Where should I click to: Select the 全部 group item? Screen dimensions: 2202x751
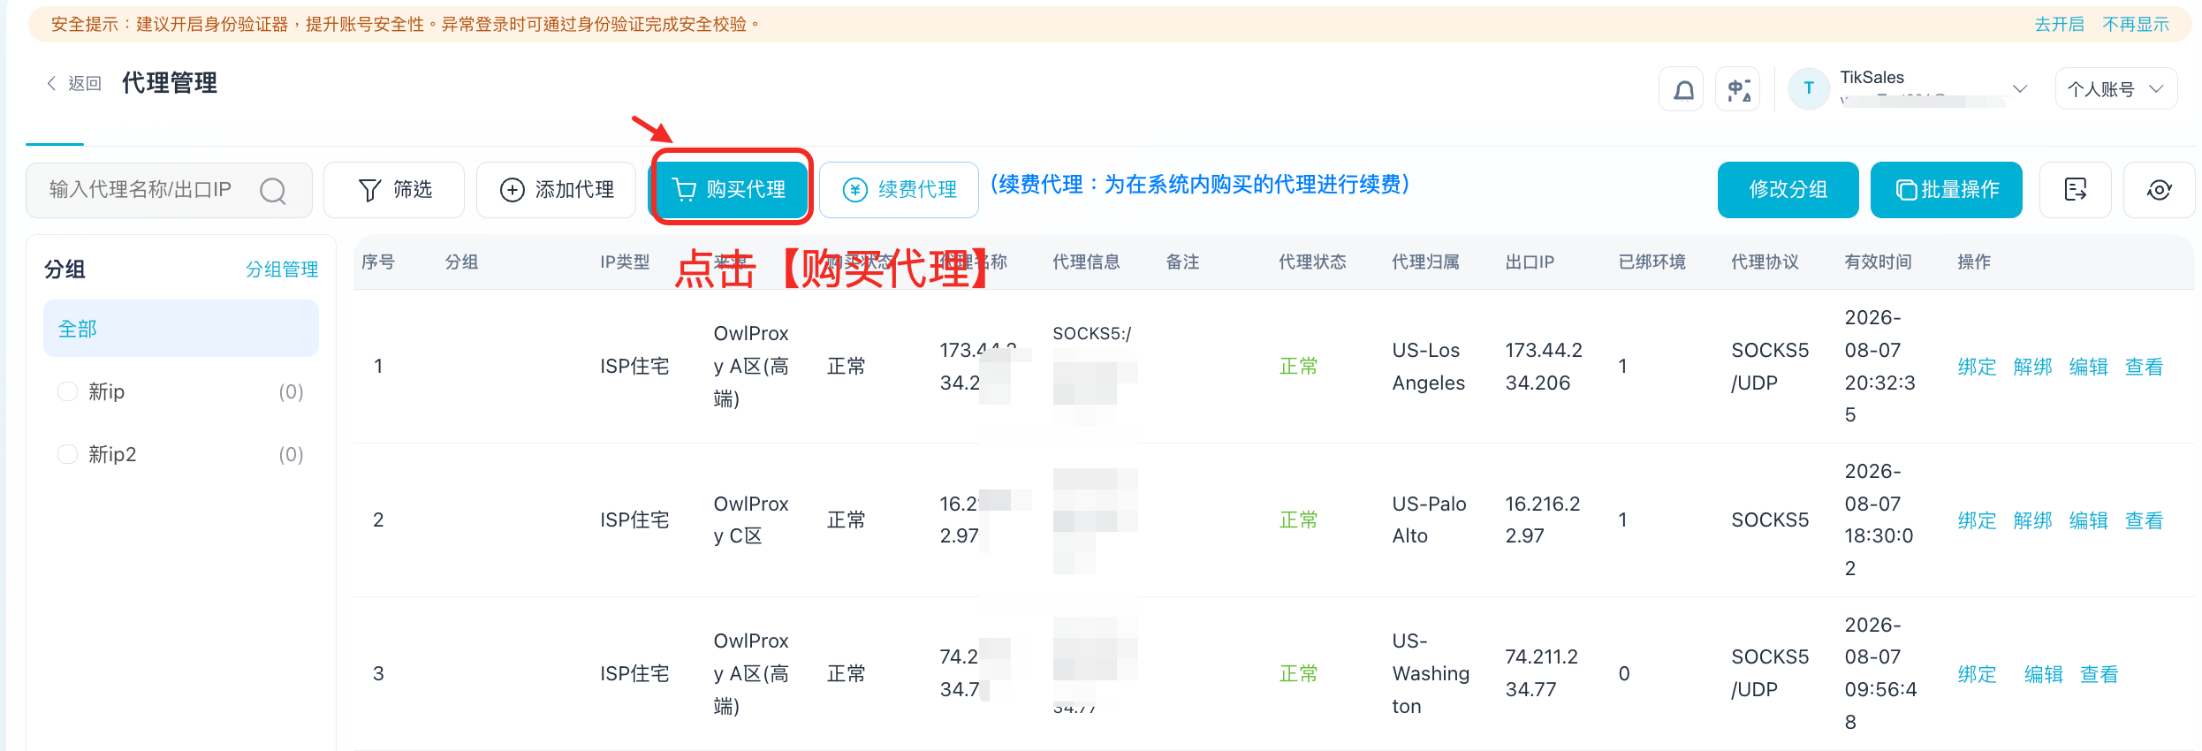[x=181, y=329]
